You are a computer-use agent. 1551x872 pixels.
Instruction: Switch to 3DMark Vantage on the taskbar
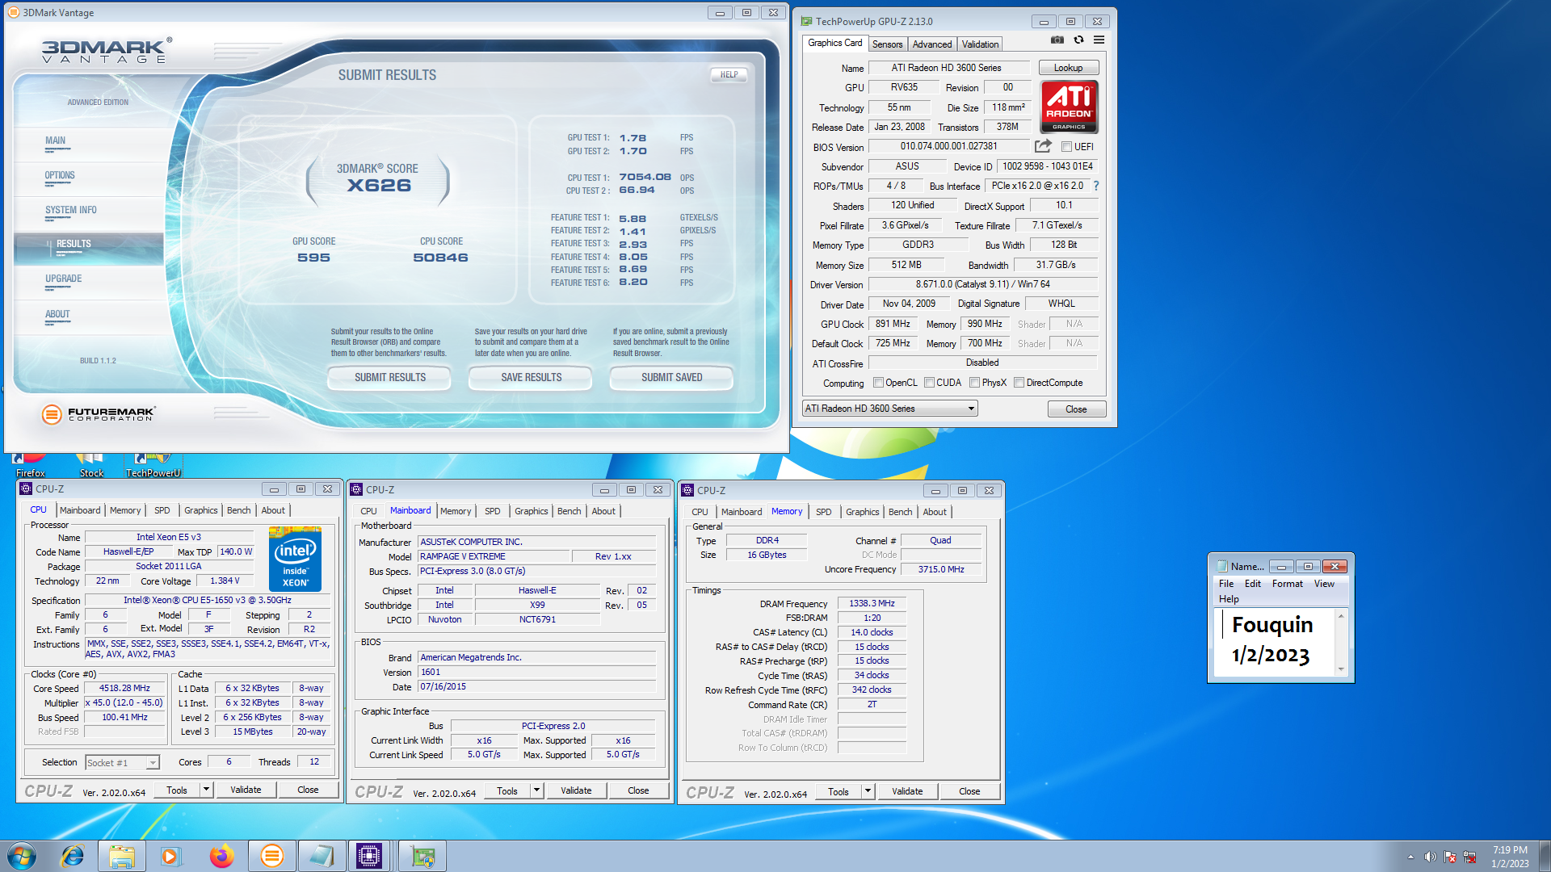click(271, 856)
